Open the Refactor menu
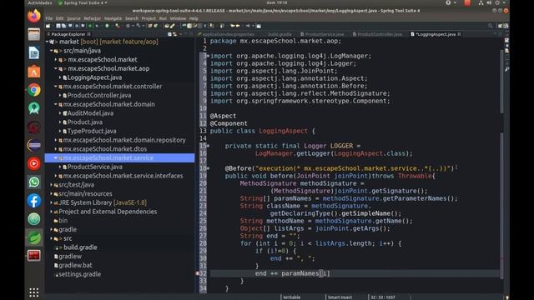 click(93, 18)
